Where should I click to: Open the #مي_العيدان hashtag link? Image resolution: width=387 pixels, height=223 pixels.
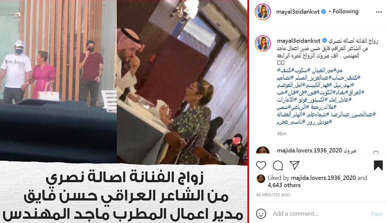pos(325,70)
